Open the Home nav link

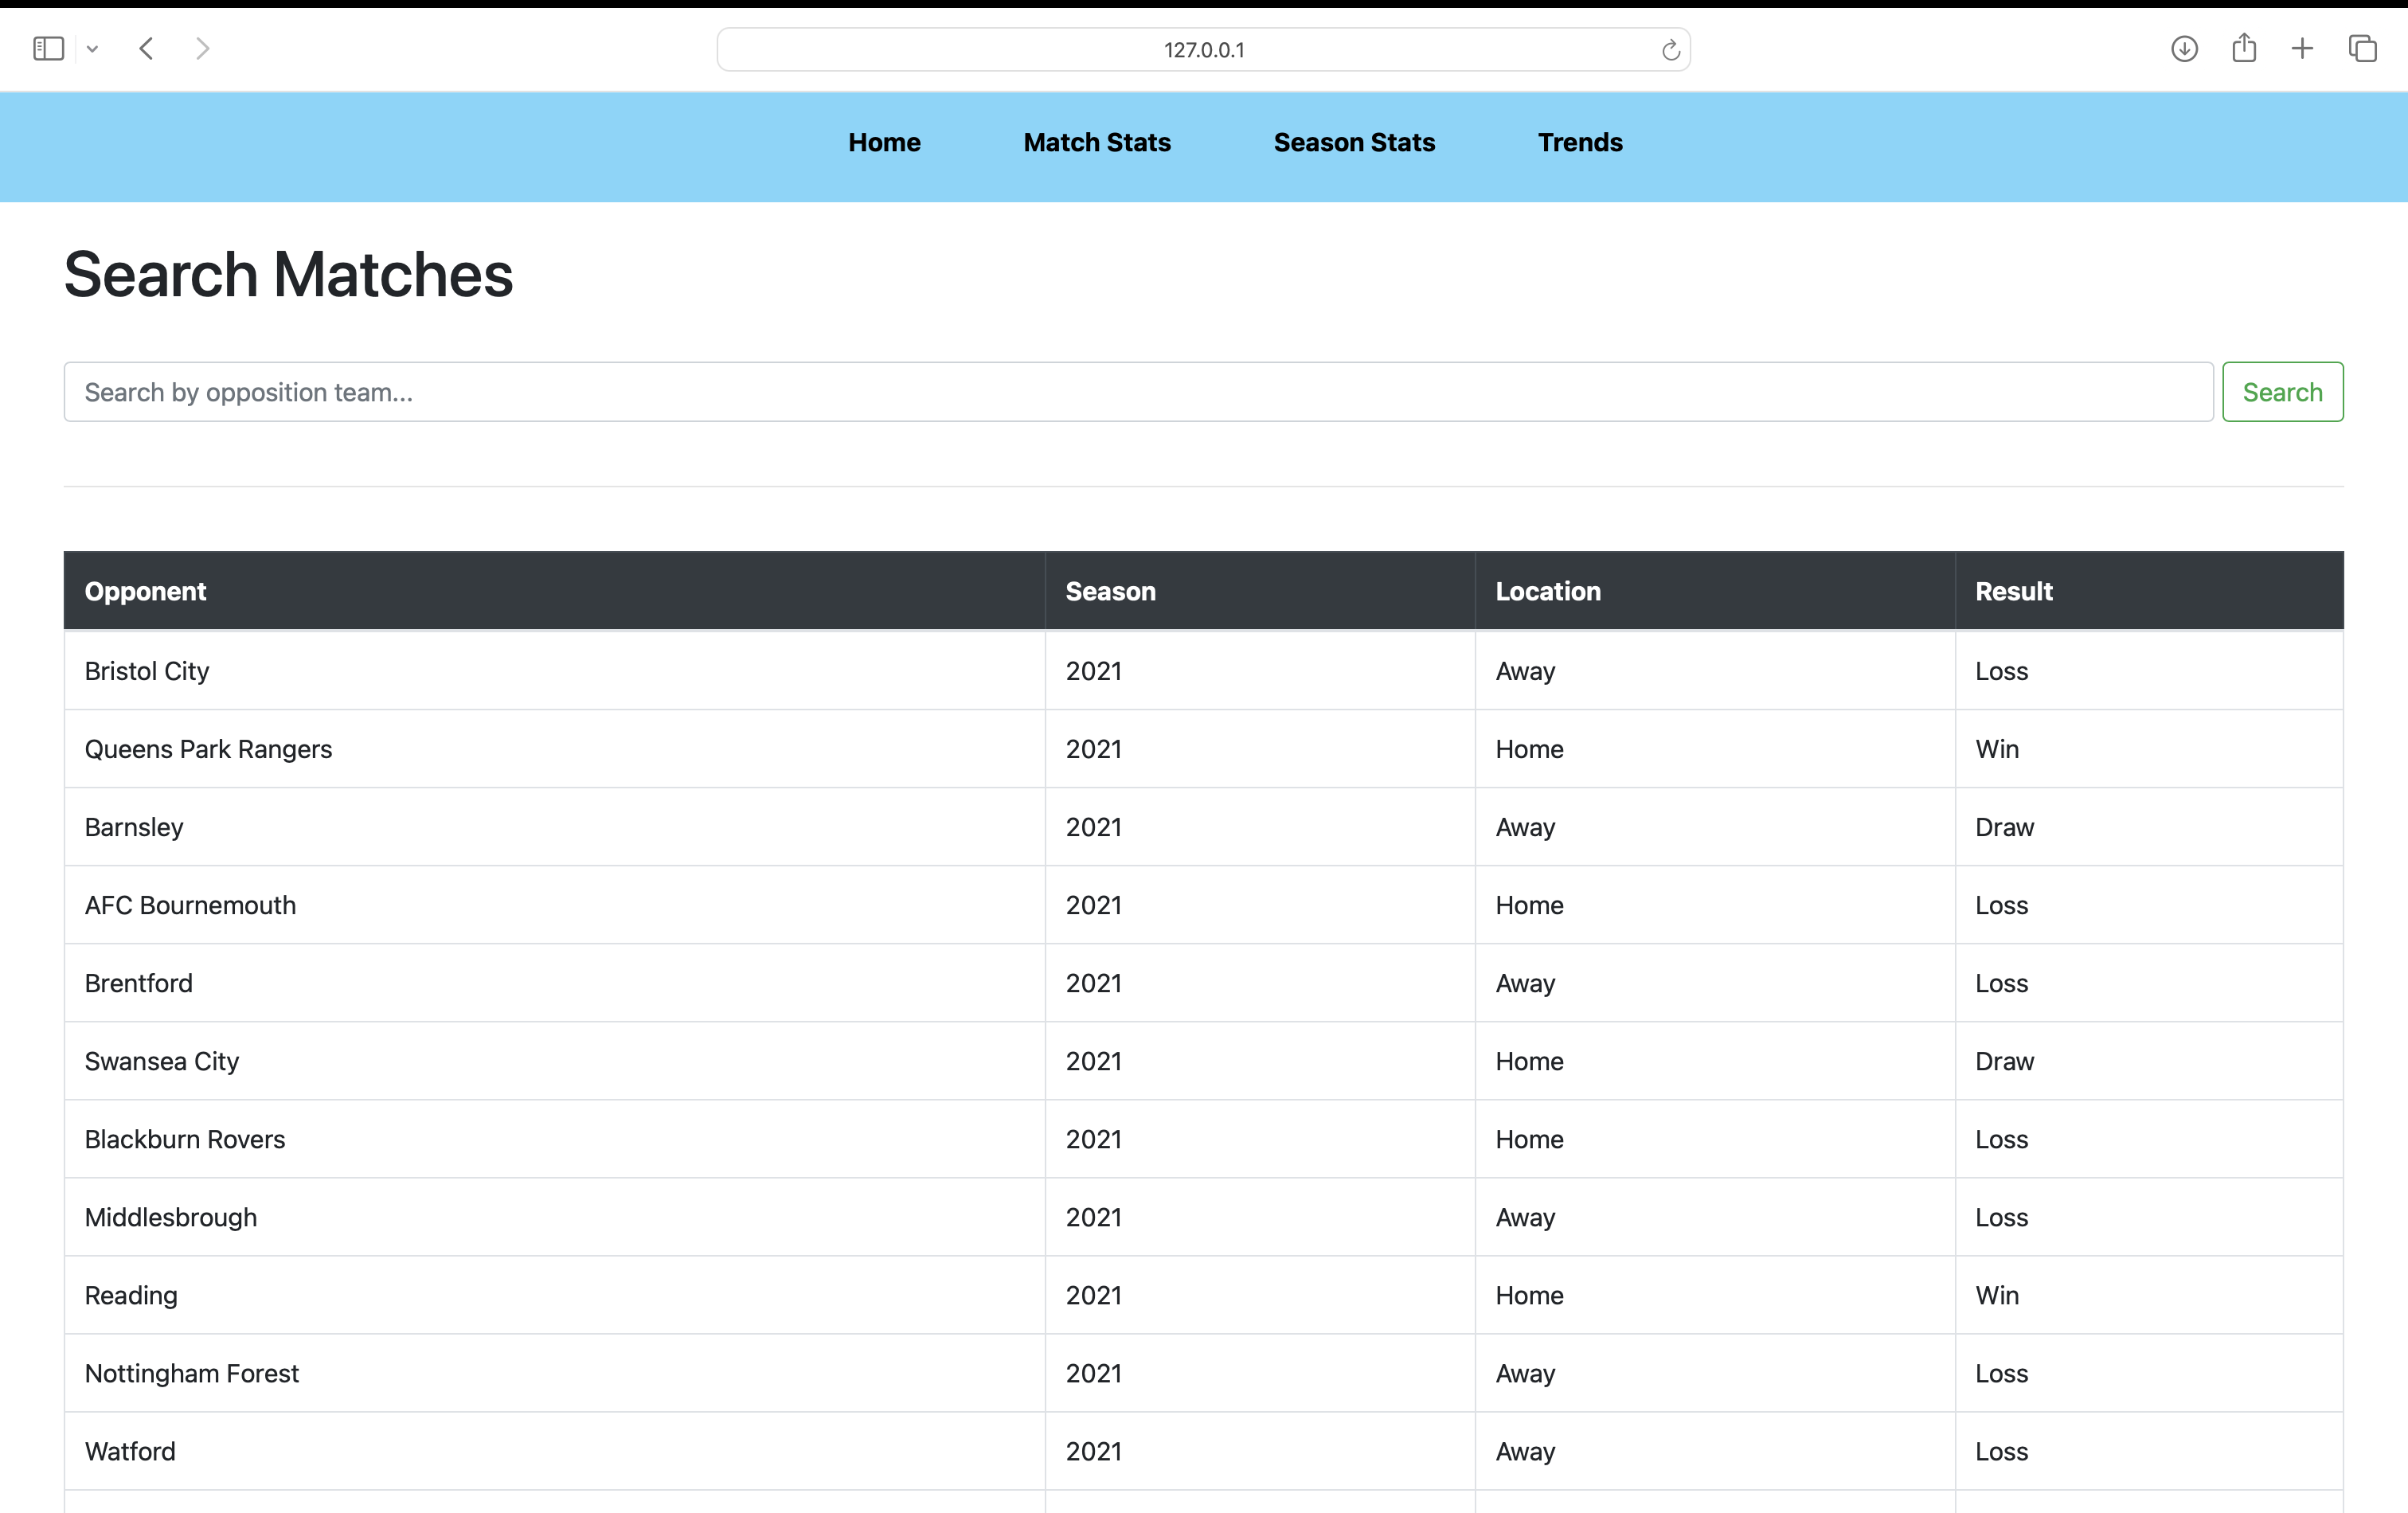(x=884, y=143)
